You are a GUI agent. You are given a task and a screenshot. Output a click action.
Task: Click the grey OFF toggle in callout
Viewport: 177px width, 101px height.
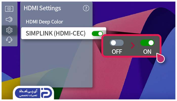tap(117, 43)
